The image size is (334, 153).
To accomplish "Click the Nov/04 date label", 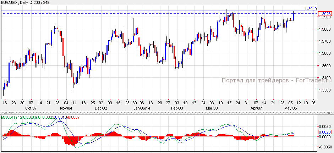I will (x=66, y=108).
